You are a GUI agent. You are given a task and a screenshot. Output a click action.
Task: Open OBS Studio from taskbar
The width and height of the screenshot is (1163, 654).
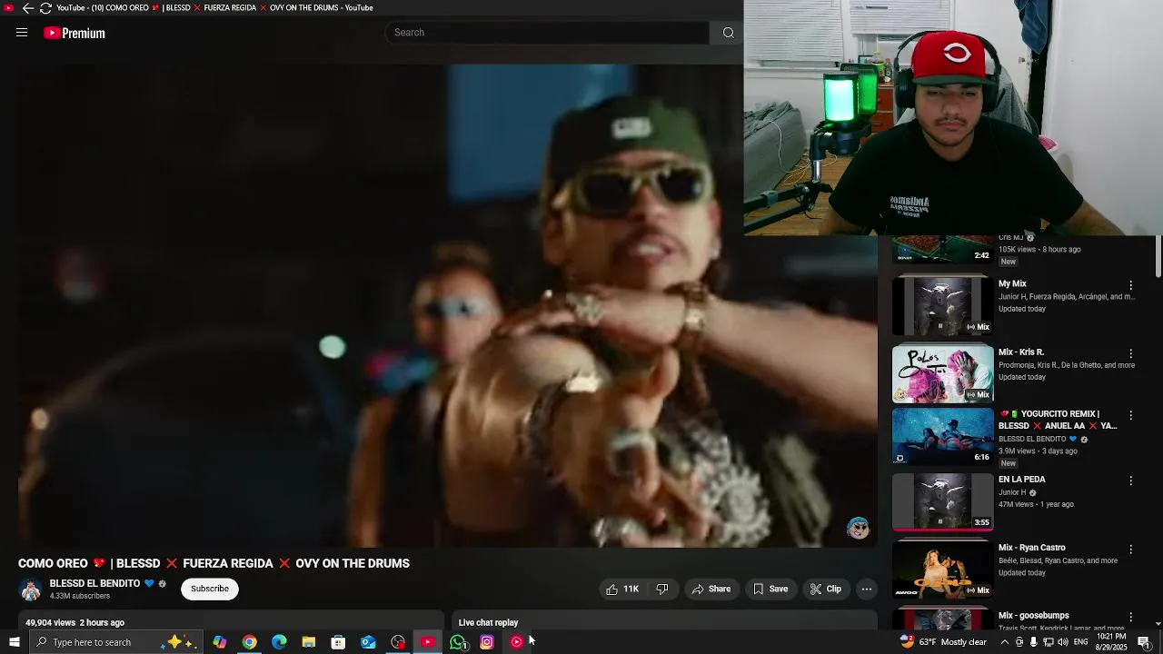pyautogui.click(x=398, y=642)
